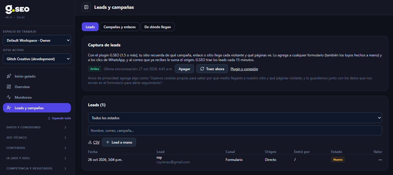393x175 pixels.
Task: Open the Glitch Creativo site dropdown
Action: (37, 59)
